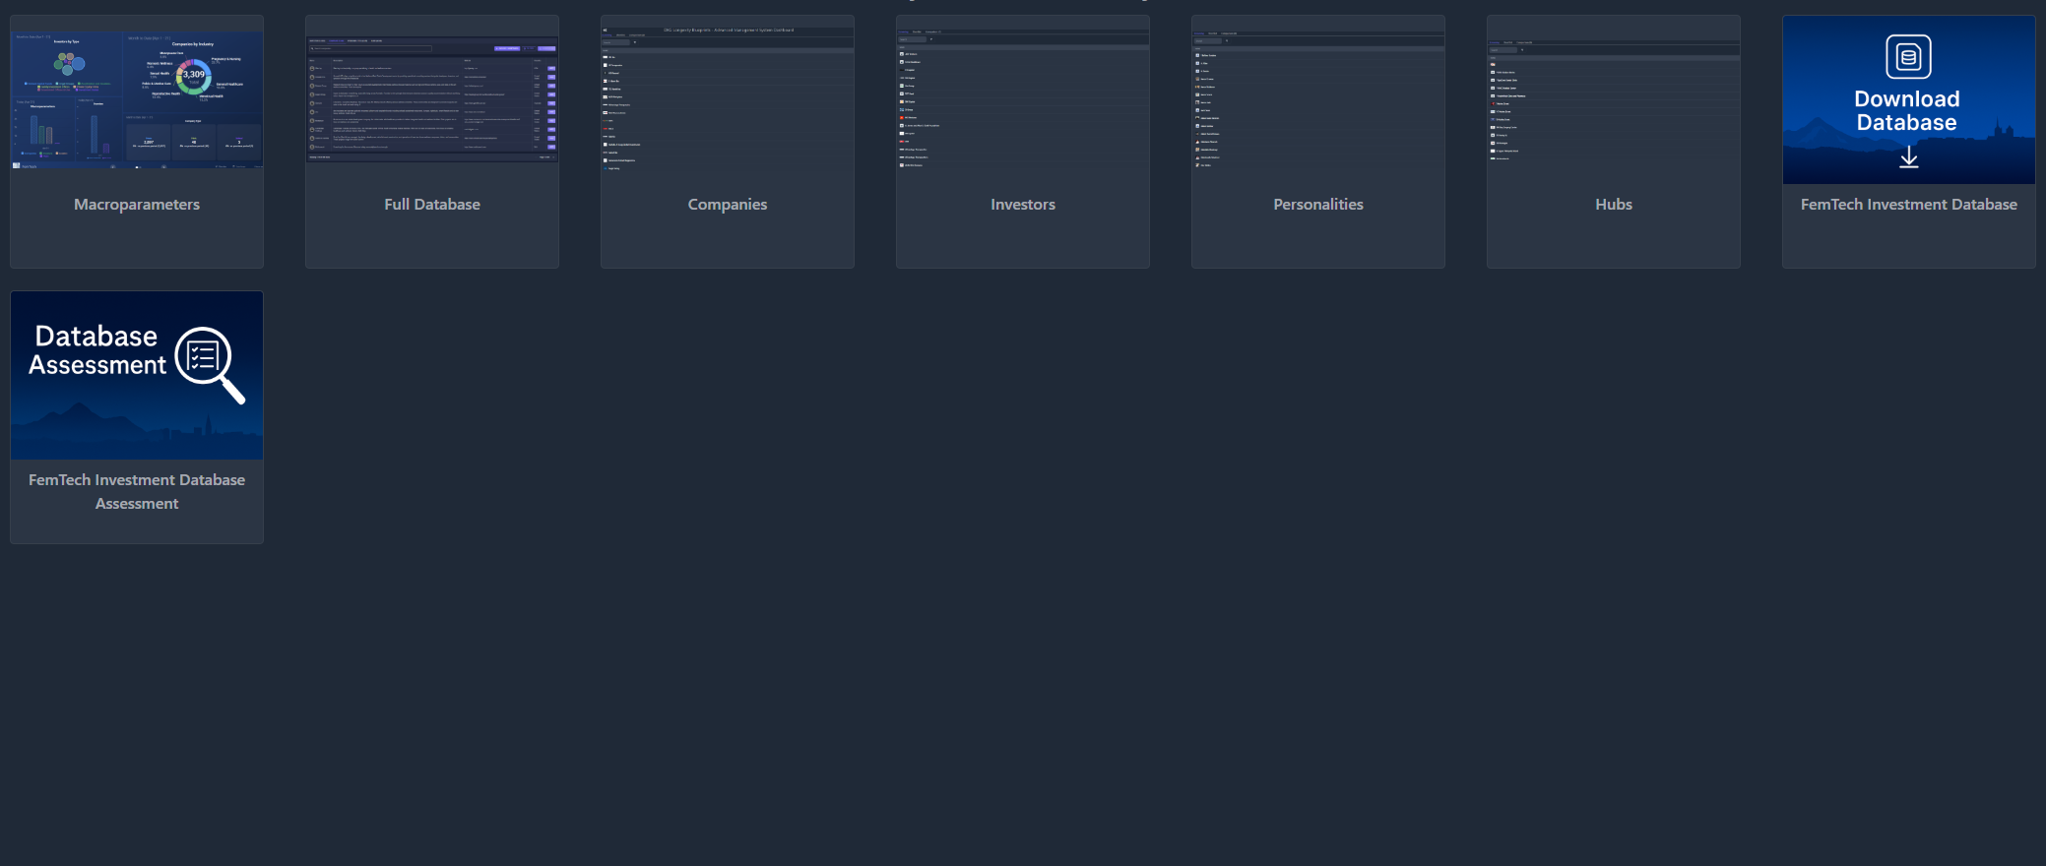Choose the Personalities card label
The image size is (2046, 866).
[x=1318, y=205]
